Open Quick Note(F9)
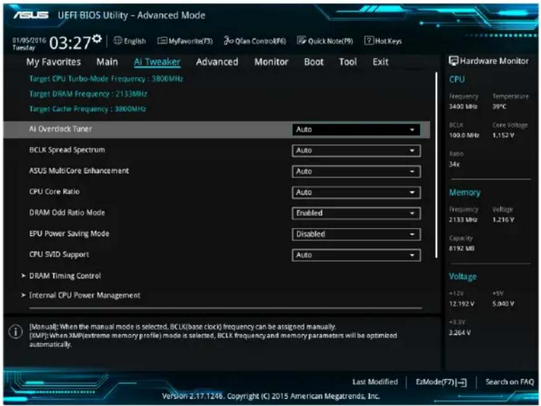The image size is (541, 406). point(325,41)
